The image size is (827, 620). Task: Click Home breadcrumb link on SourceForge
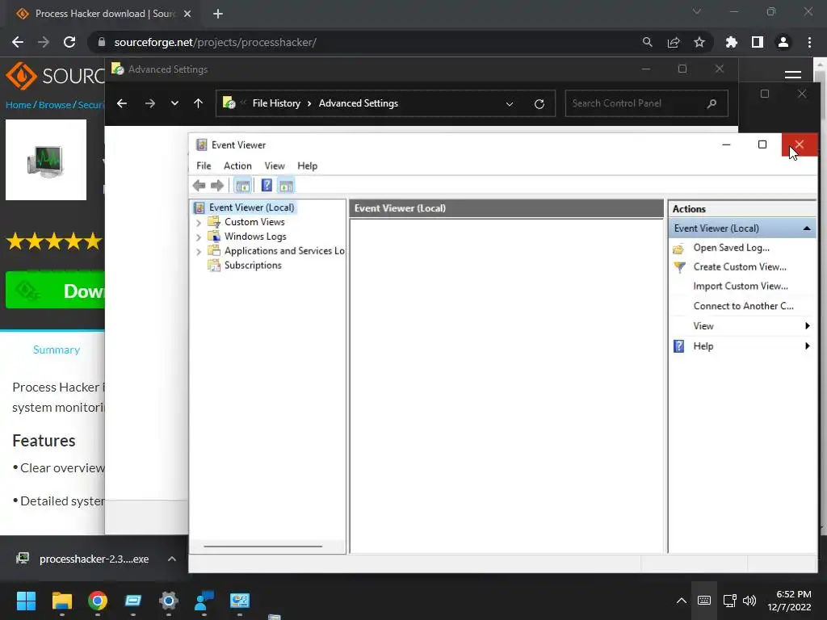18,105
